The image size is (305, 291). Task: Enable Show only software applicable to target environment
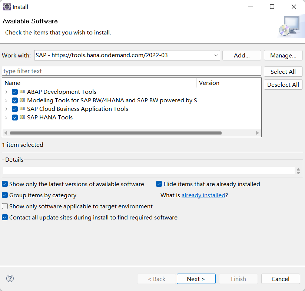(5, 206)
